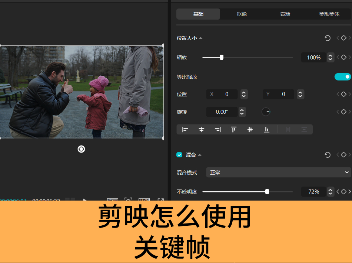Click the preview top-right corner handle

click(x=163, y=46)
